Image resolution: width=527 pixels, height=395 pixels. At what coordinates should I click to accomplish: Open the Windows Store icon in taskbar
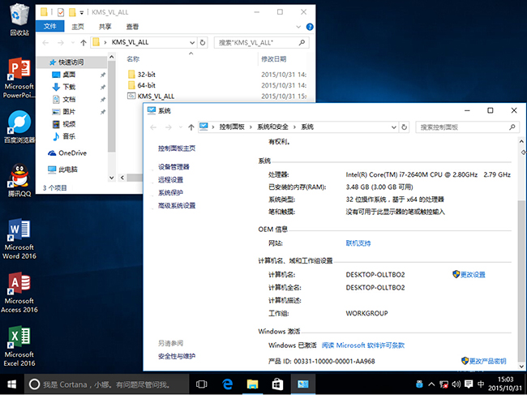pyautogui.click(x=276, y=384)
